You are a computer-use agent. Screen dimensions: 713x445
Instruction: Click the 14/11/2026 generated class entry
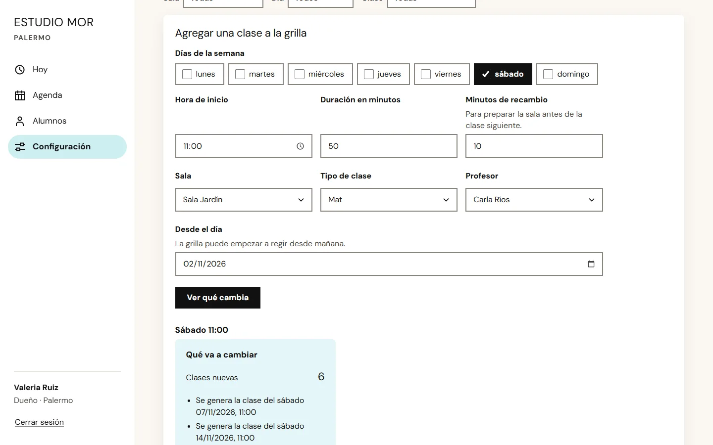click(250, 432)
